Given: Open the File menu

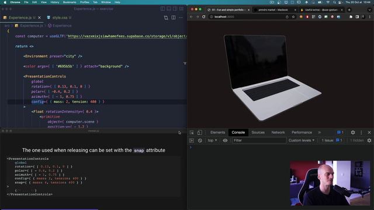Looking at the screenshot, I should tap(26, 2).
